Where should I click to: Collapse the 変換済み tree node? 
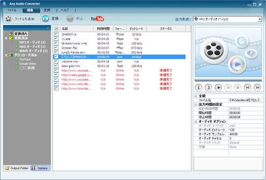[x=6, y=38]
